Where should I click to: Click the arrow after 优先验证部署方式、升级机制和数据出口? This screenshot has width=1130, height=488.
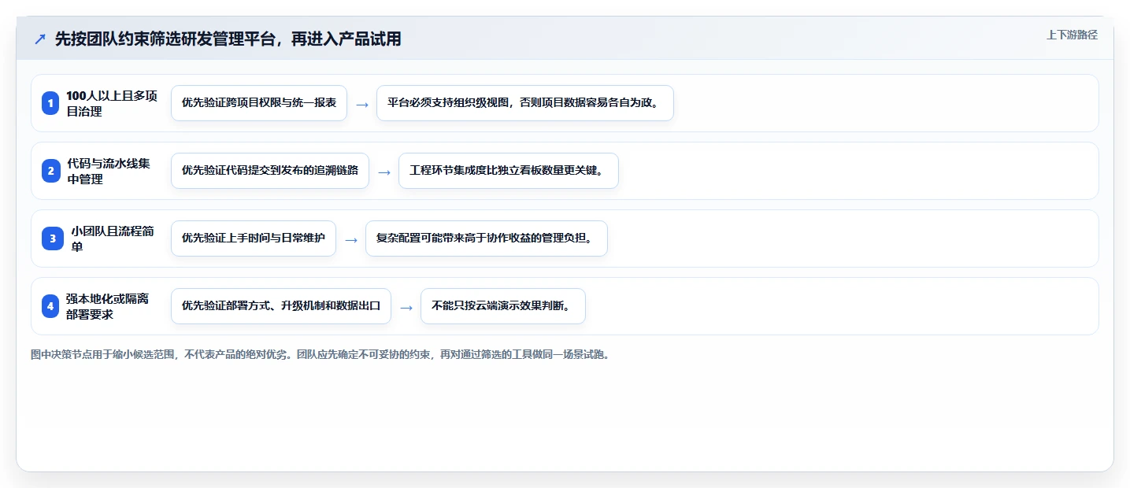click(406, 307)
